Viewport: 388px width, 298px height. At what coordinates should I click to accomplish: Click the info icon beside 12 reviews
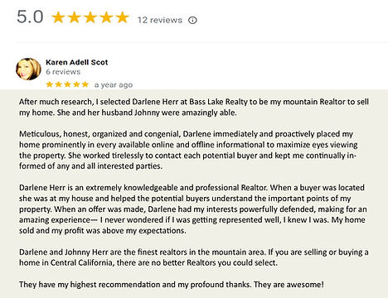tap(192, 20)
